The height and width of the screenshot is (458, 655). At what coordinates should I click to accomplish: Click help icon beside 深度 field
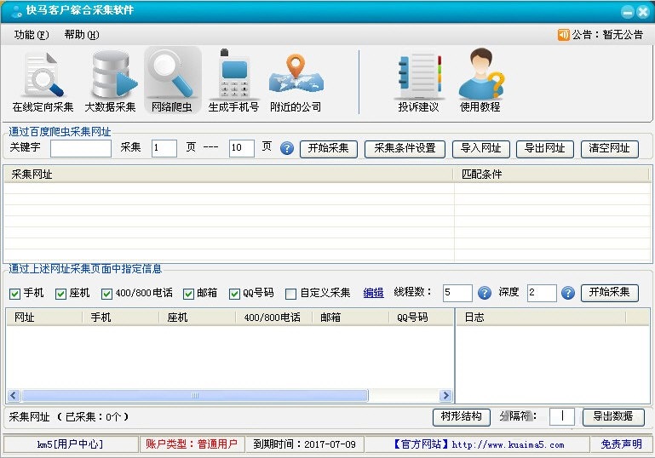pos(567,293)
